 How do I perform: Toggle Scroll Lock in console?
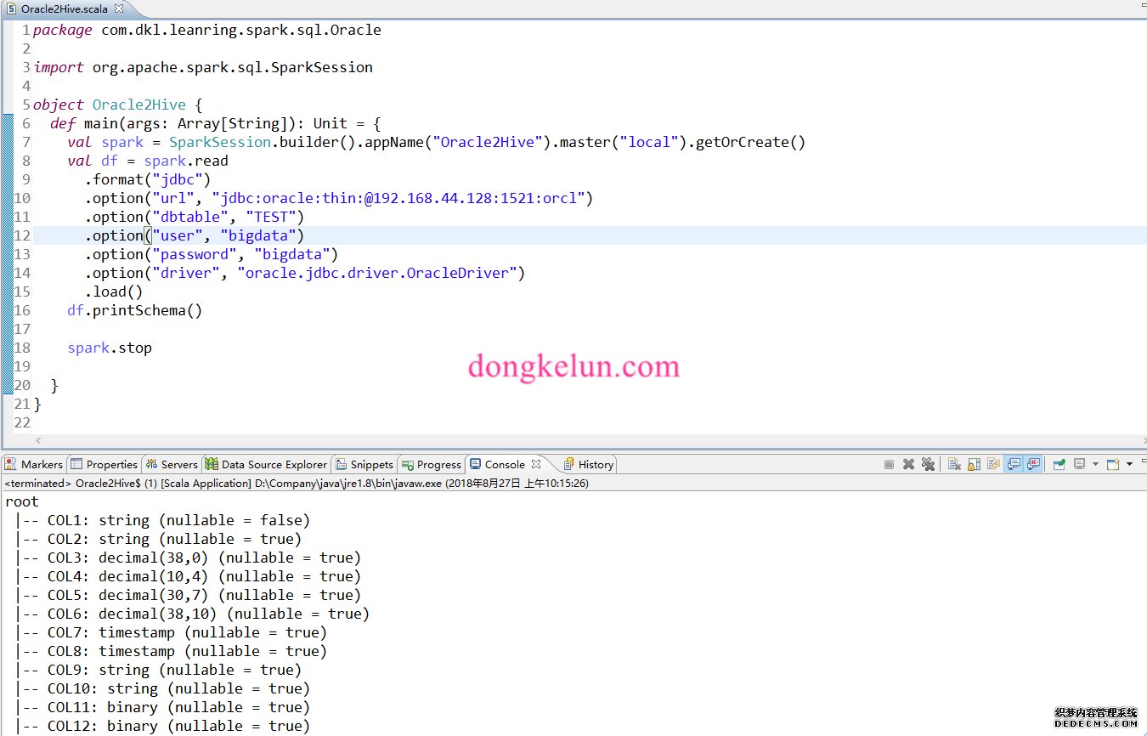[x=974, y=464]
